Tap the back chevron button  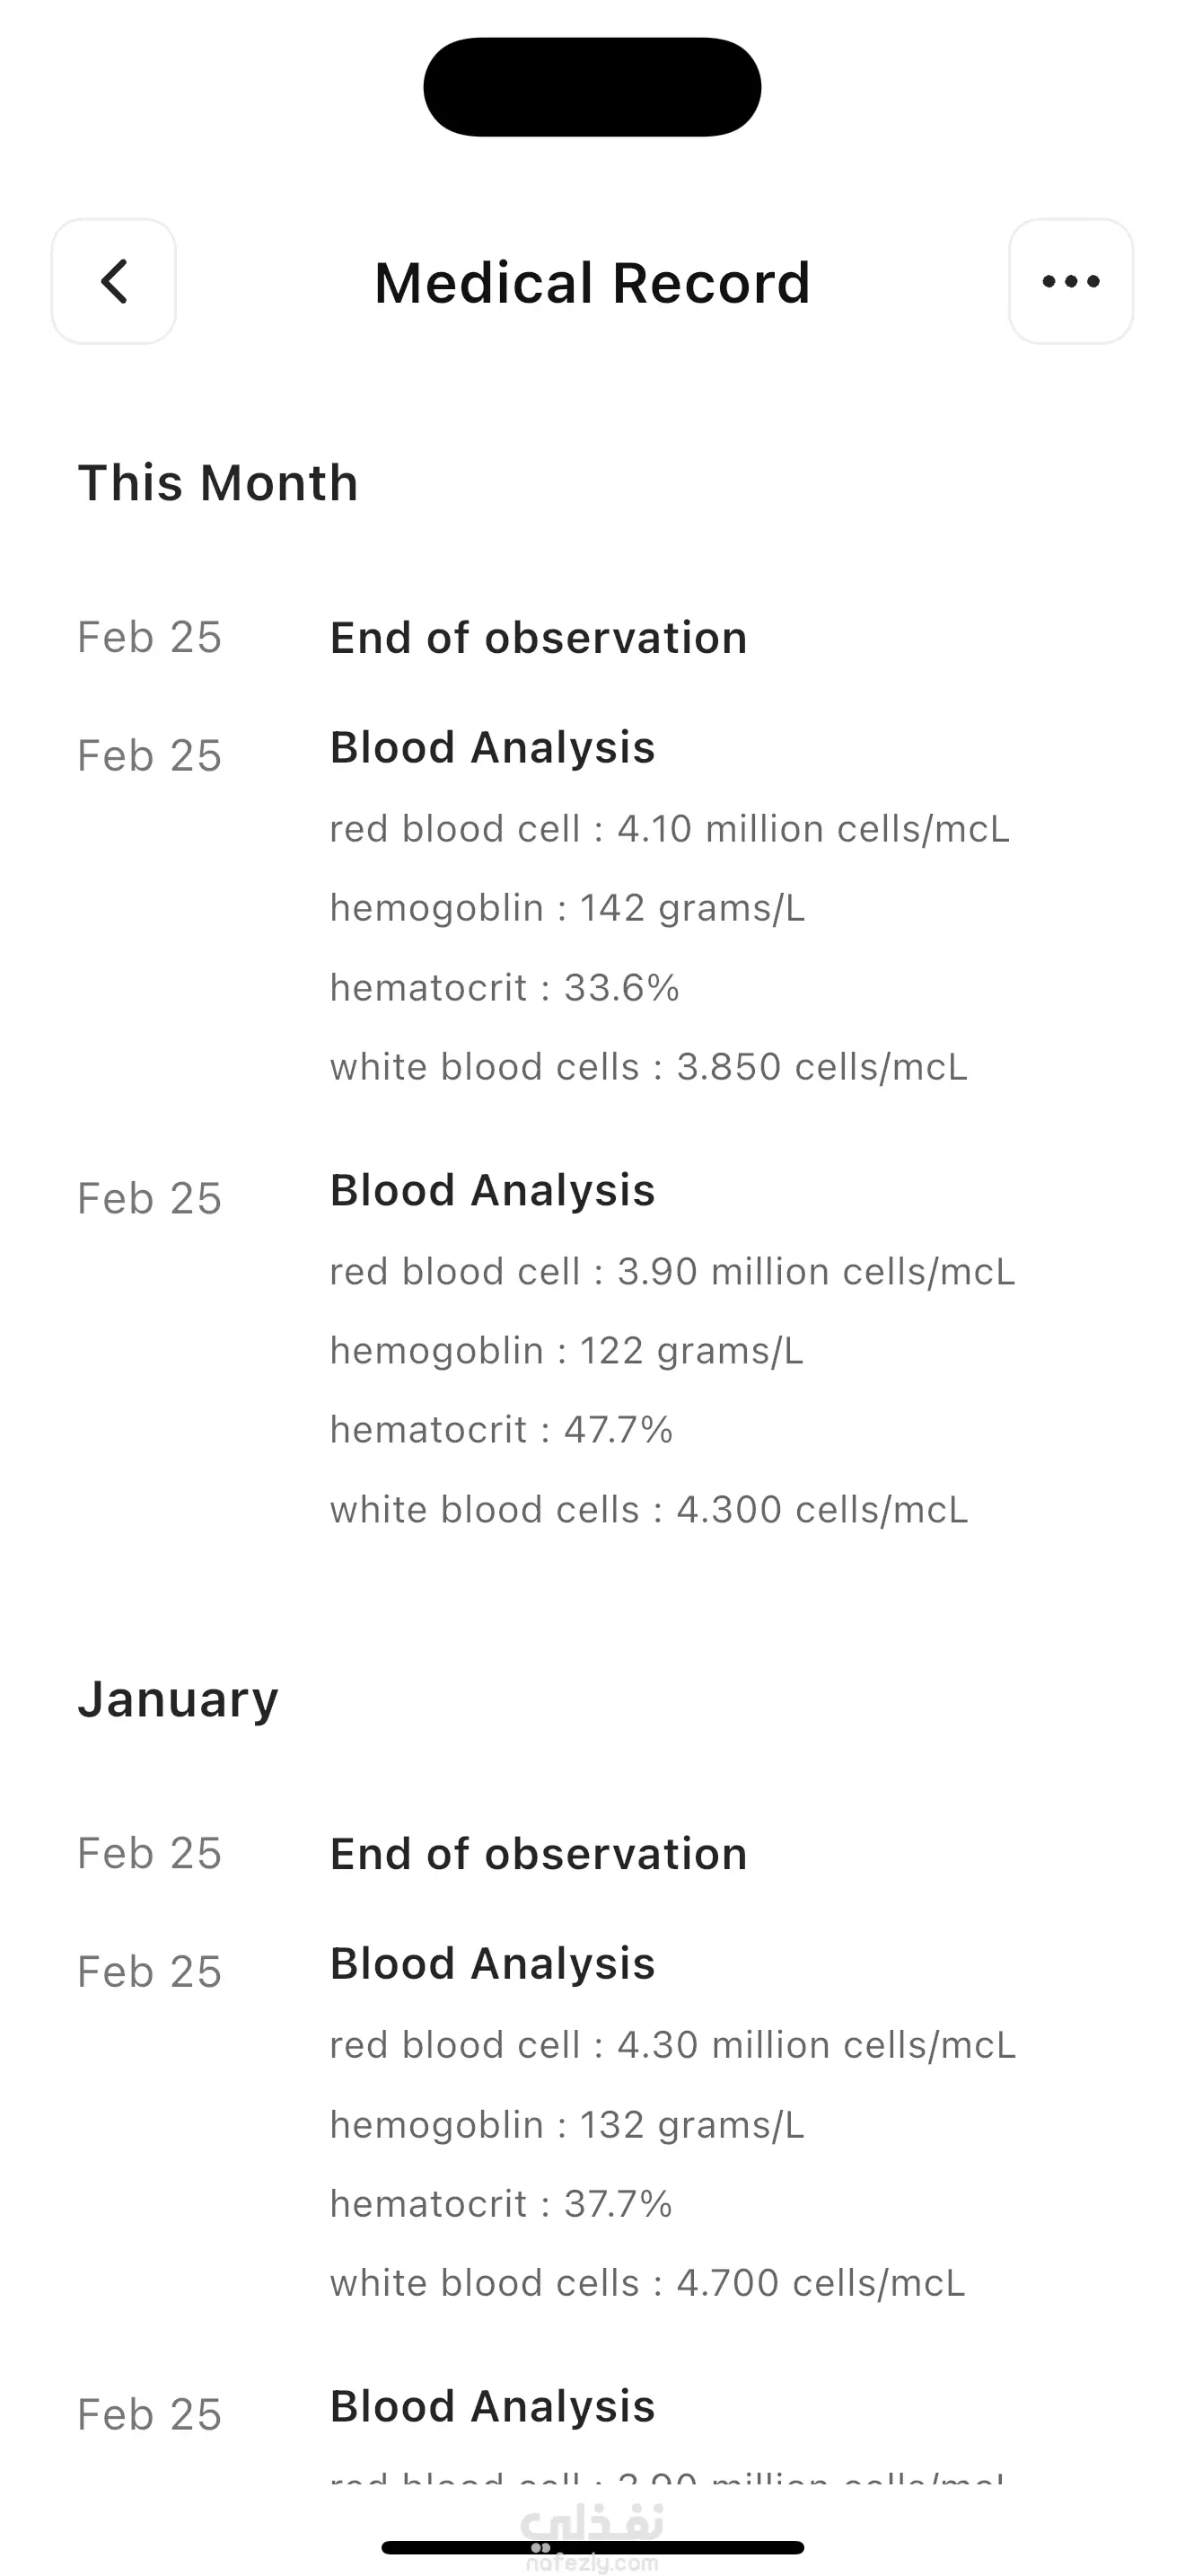[114, 281]
